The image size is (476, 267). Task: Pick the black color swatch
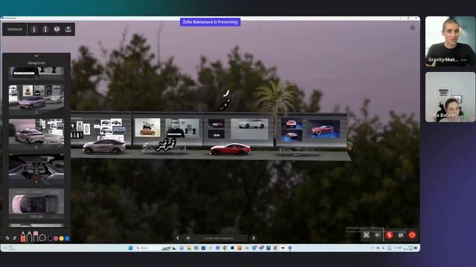50,239
